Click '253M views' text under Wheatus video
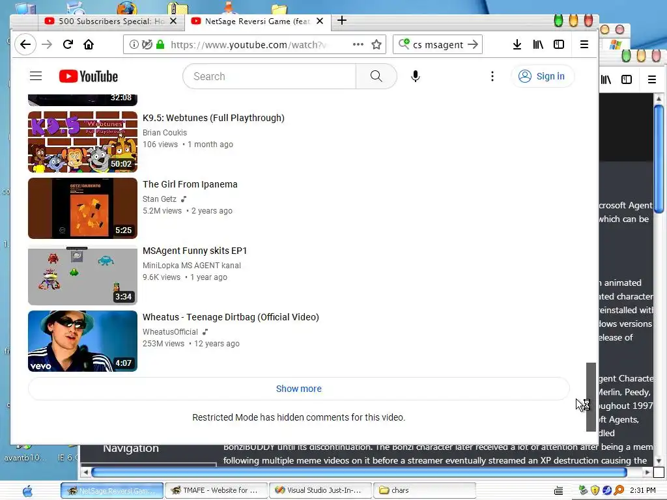 click(163, 344)
